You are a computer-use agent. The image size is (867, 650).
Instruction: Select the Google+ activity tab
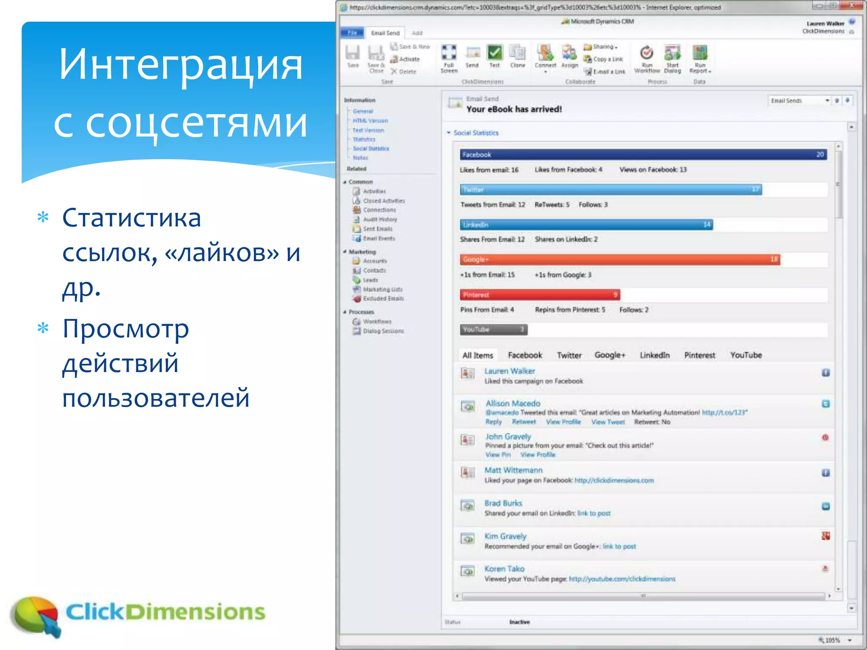(x=610, y=355)
